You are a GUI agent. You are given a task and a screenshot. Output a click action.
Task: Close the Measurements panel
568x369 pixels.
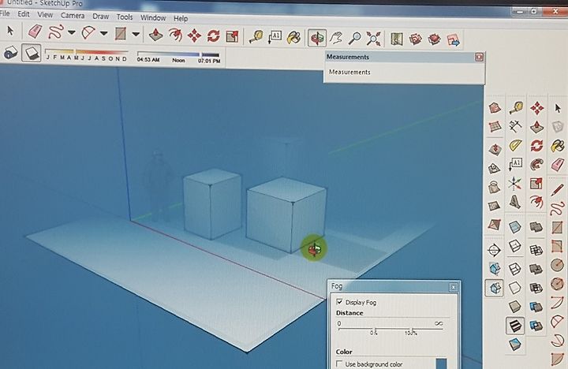479,57
